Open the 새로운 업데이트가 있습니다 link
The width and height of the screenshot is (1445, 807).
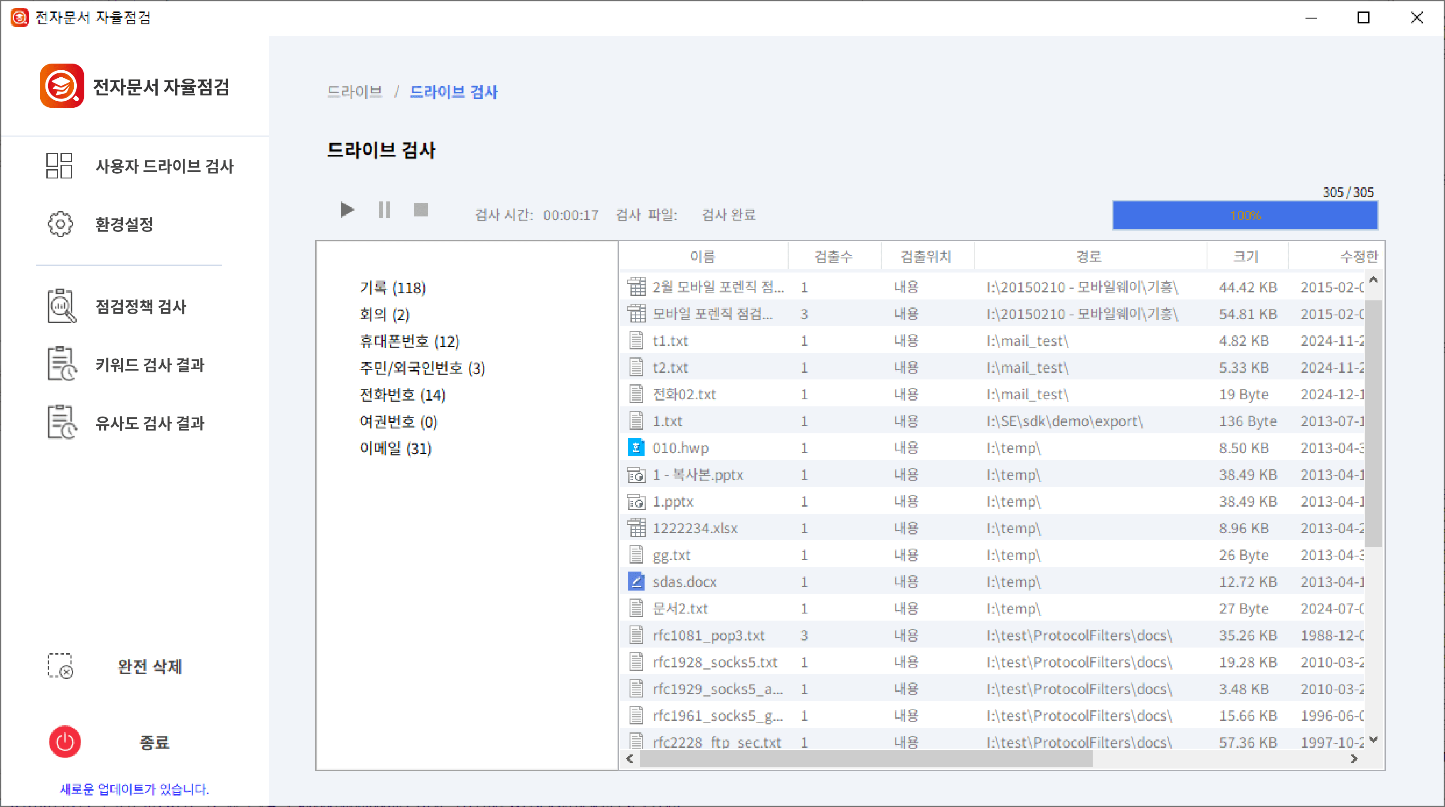click(134, 789)
